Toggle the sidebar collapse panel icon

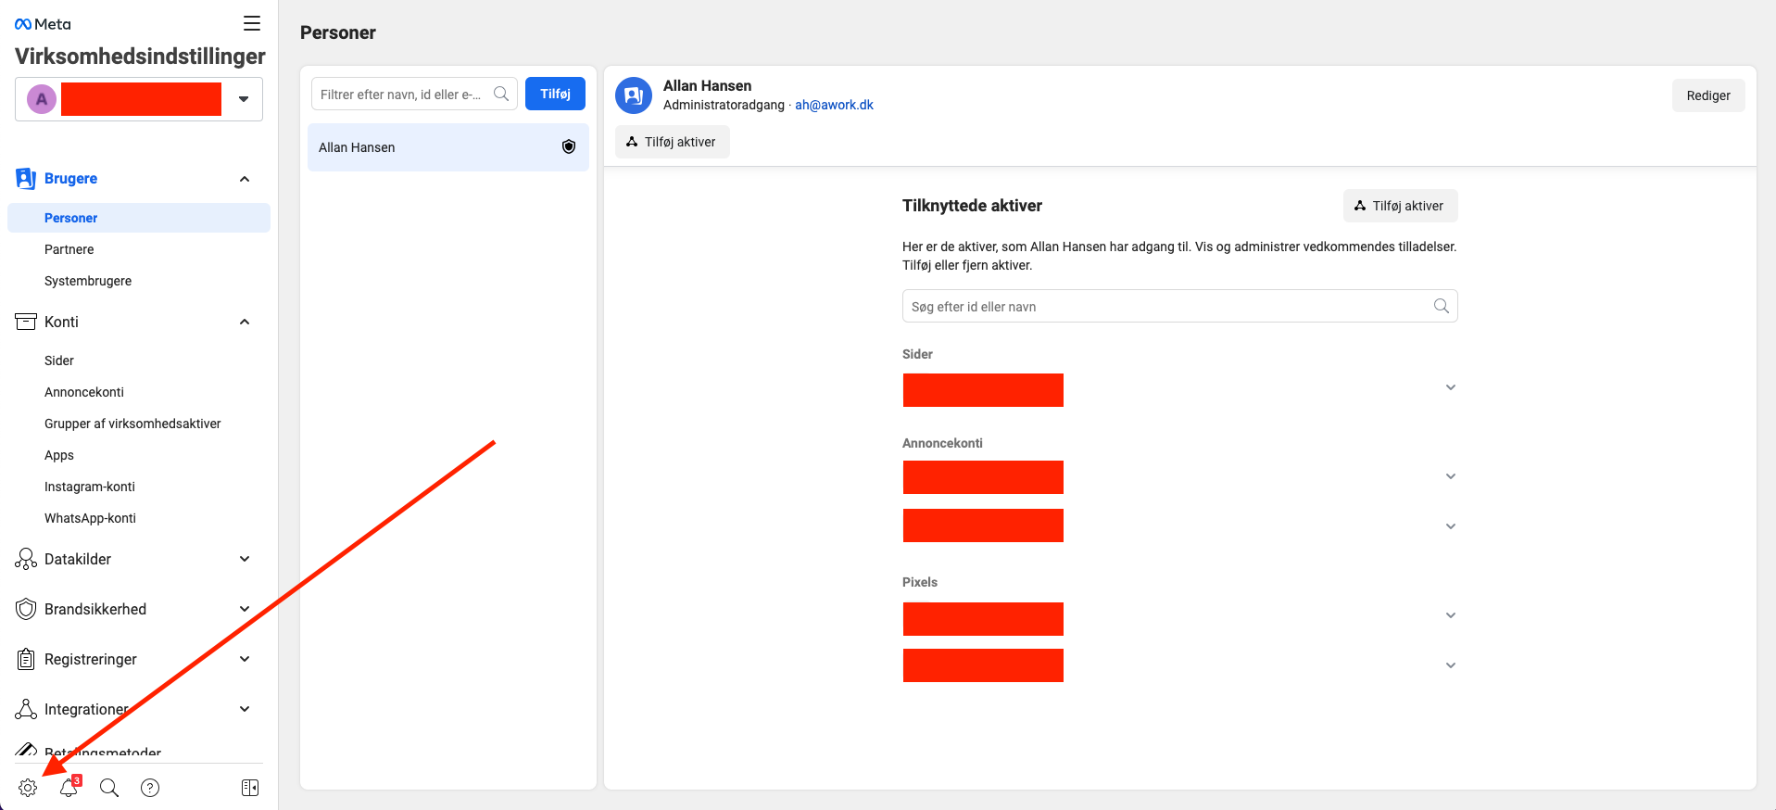click(250, 788)
